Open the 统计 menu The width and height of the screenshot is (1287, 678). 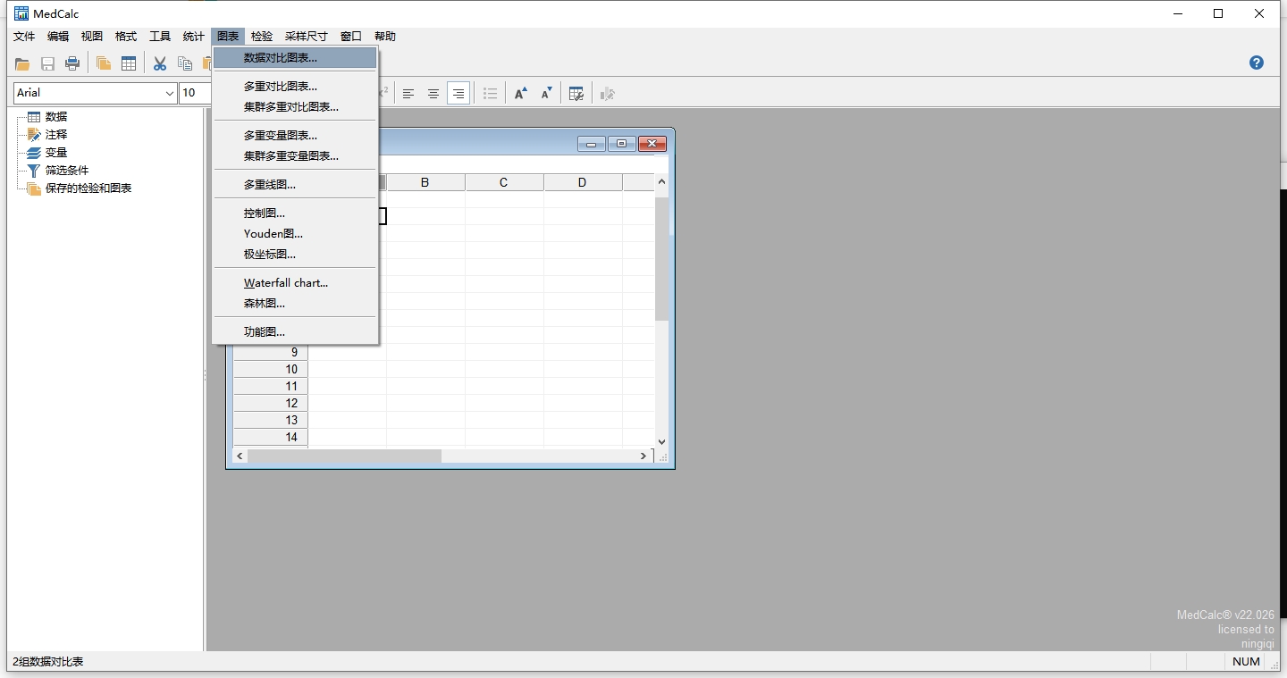click(192, 37)
